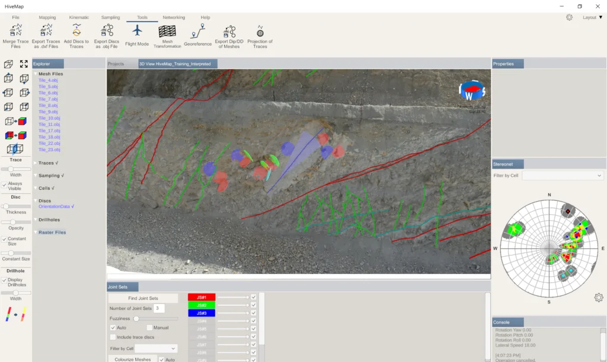The height and width of the screenshot is (362, 607).
Task: Toggle the Constant Size disc checkbox
Action: click(4, 239)
